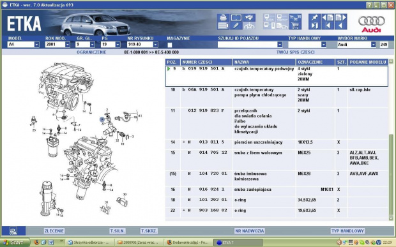
Task: Switch to Skrzynka odbiorcza taskbar window
Action: tap(89, 243)
